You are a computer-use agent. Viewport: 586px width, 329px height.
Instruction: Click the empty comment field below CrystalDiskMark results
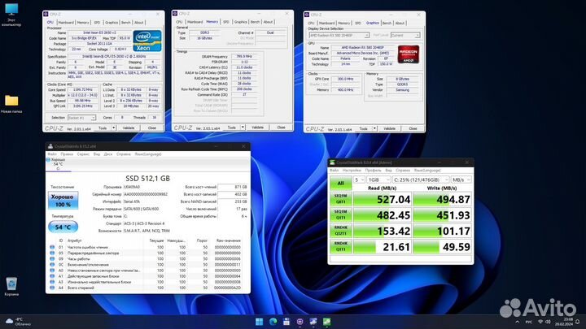(400, 259)
